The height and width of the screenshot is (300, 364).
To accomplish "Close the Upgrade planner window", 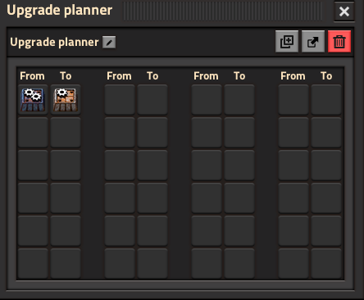I will pyautogui.click(x=344, y=11).
